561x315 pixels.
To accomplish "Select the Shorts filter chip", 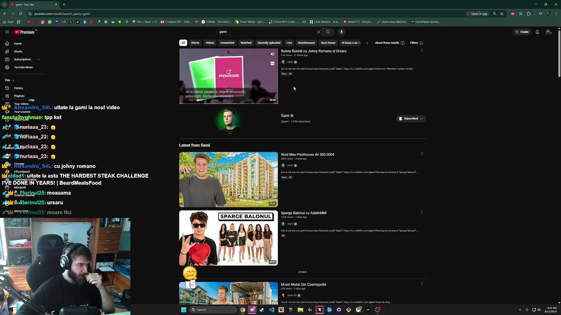I will point(195,43).
